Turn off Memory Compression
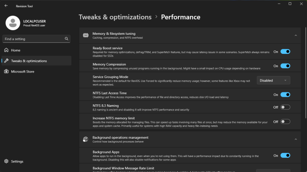Screen dimensions: 307x172 tap(285, 66)
